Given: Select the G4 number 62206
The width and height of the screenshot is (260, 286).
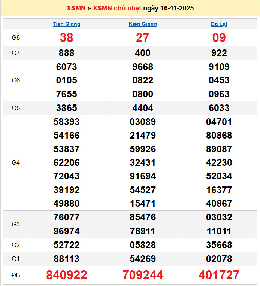Looking at the screenshot, I should (x=67, y=163).
